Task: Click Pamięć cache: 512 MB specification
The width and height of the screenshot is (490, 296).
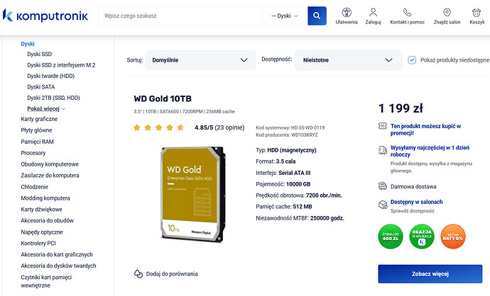Action: pos(284,206)
